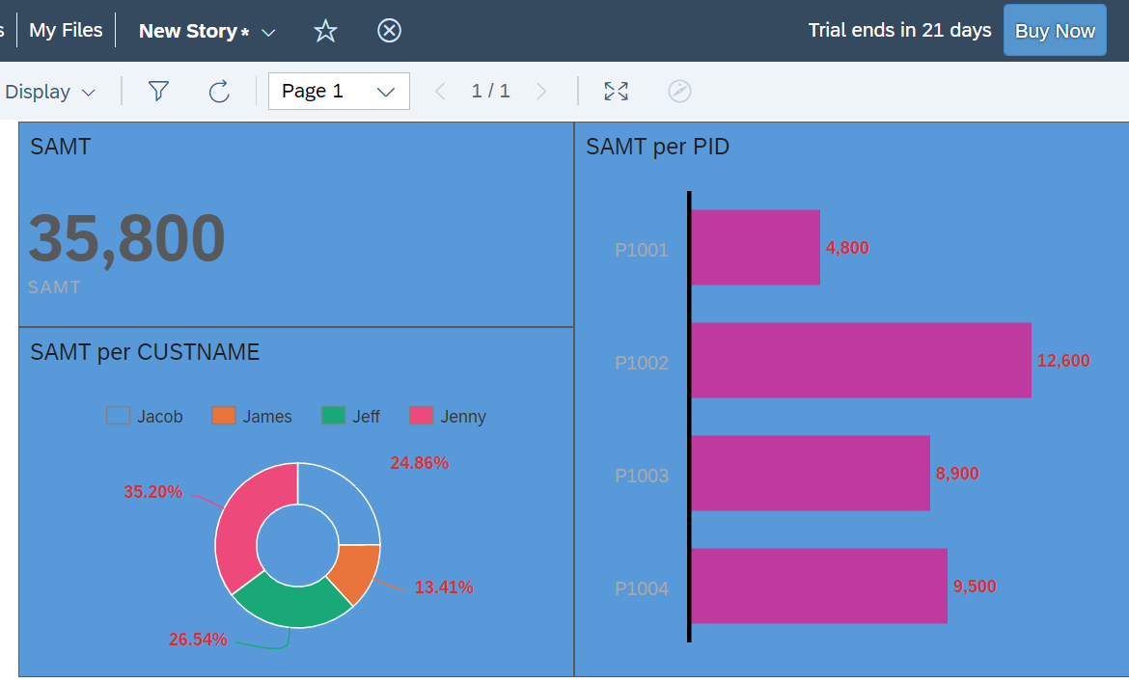1129x683 pixels.
Task: Open the filter icon in the toolbar
Action: point(158,91)
